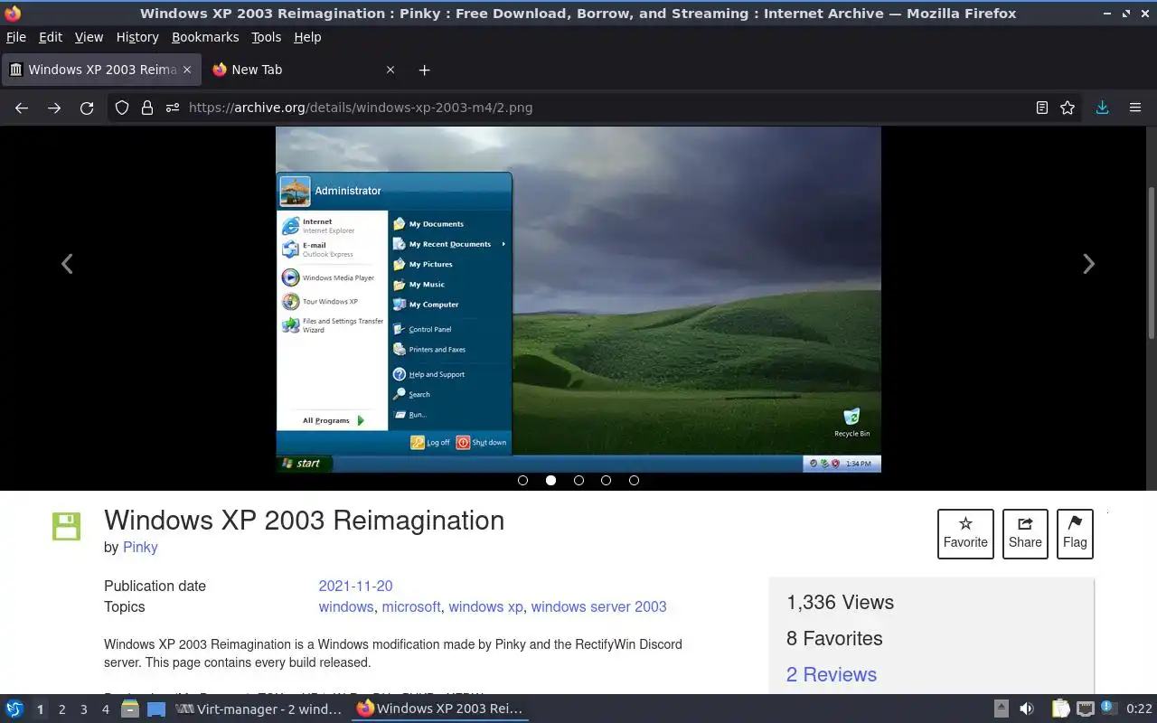This screenshot has height=723, width=1157.
Task: Open the View menu
Action: (89, 37)
